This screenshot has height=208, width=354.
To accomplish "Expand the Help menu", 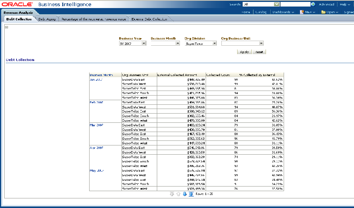I will pyautogui.click(x=345, y=4).
